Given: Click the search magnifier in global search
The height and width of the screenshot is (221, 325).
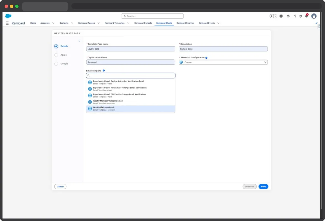Looking at the screenshot, I should coord(125,16).
